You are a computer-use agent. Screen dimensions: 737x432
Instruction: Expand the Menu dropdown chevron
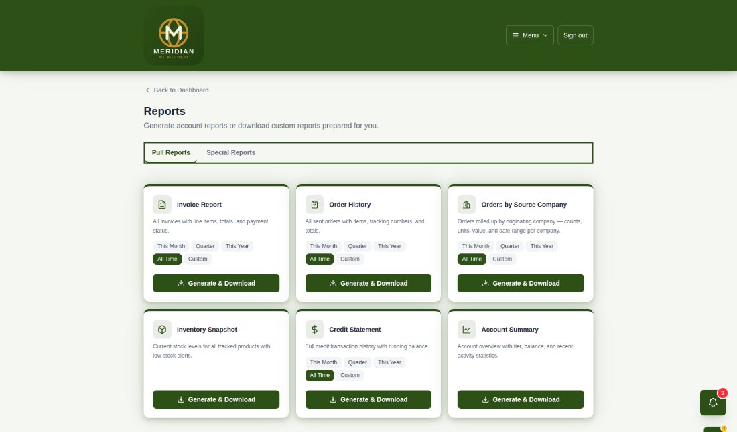tap(545, 35)
